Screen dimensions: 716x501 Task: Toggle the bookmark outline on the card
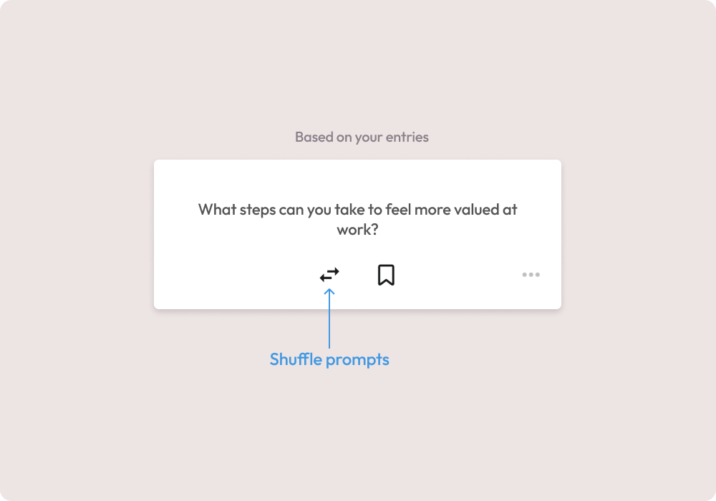[386, 275]
